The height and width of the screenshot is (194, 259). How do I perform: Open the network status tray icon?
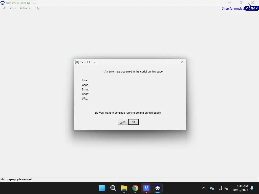click(220, 188)
